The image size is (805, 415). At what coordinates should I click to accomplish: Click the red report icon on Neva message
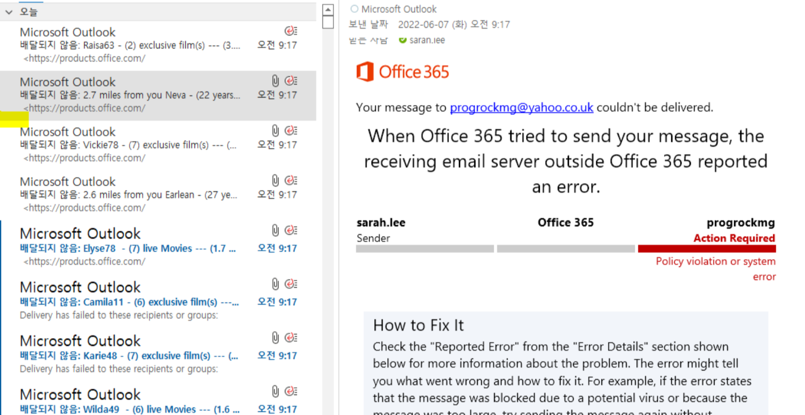[x=291, y=80]
